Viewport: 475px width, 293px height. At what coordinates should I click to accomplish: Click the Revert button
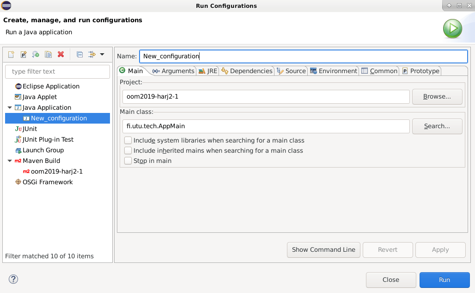pos(388,249)
